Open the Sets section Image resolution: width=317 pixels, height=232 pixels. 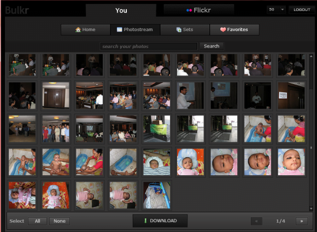[x=185, y=29]
